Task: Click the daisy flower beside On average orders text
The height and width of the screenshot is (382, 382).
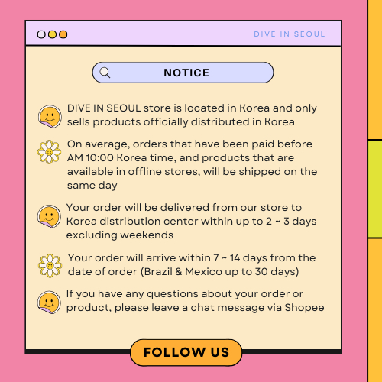Action: 49,152
